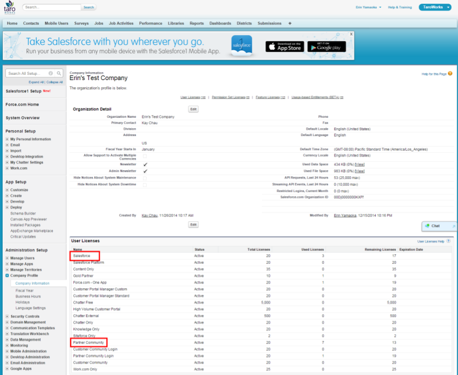Click the lower Edit button below Created By
Screen dimensions: 458x375
tap(193, 224)
